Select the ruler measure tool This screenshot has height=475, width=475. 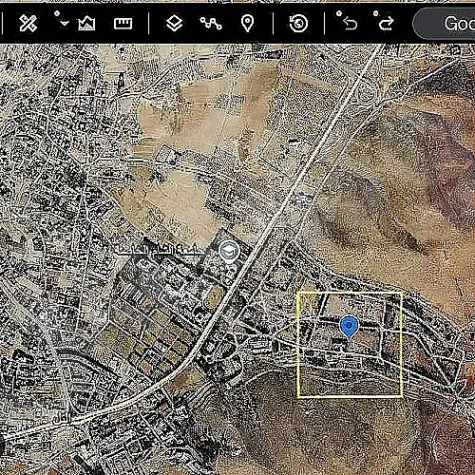(x=123, y=24)
